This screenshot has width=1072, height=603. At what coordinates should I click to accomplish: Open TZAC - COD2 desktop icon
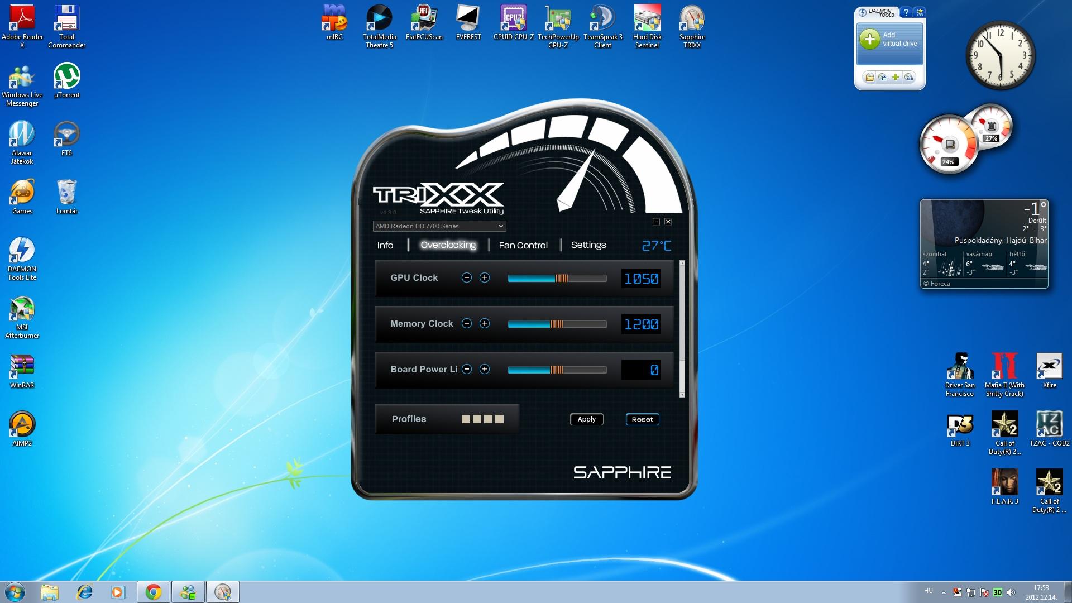(x=1049, y=429)
